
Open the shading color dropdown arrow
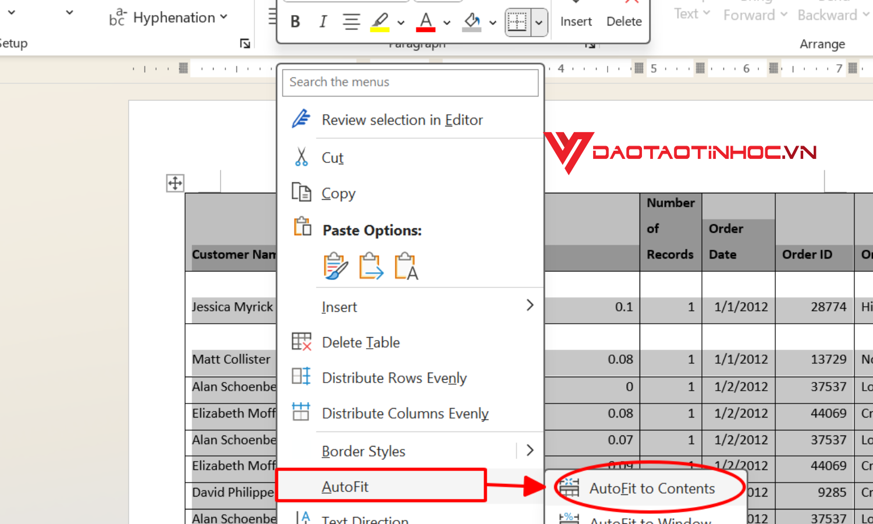tap(493, 22)
